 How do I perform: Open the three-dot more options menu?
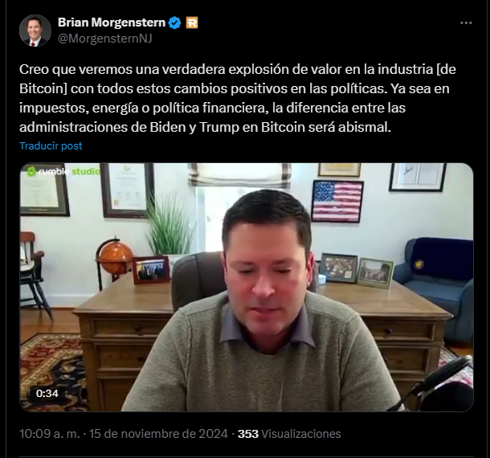click(466, 22)
